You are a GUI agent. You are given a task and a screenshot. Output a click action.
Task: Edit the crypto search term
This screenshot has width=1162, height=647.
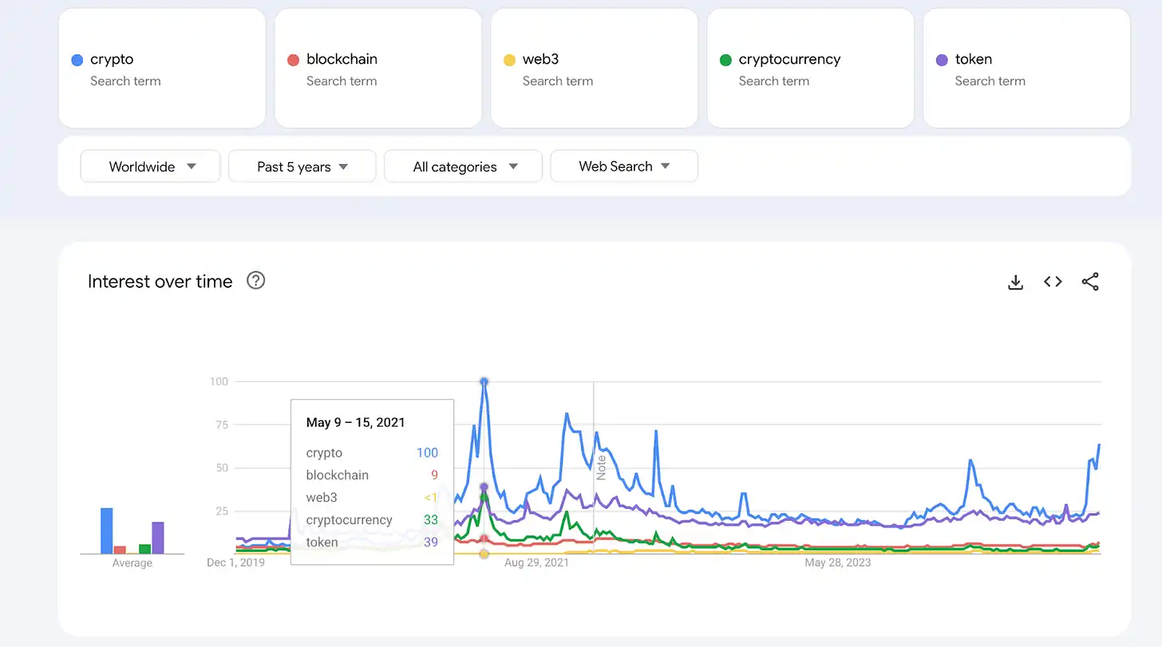point(112,59)
